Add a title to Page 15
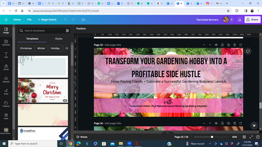The image size is (262, 147). tap(113, 45)
